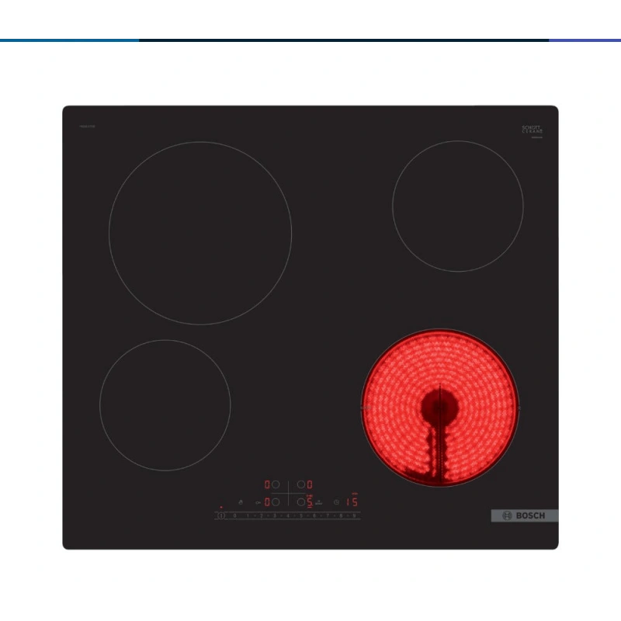621x621 pixels.
Task: Tap the red 0 rear-left zone display
Action: pyautogui.click(x=267, y=484)
